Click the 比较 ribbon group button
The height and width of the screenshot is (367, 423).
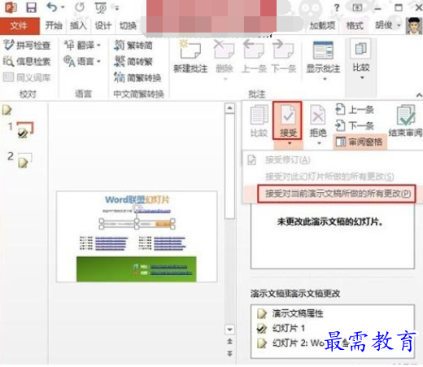tap(361, 59)
